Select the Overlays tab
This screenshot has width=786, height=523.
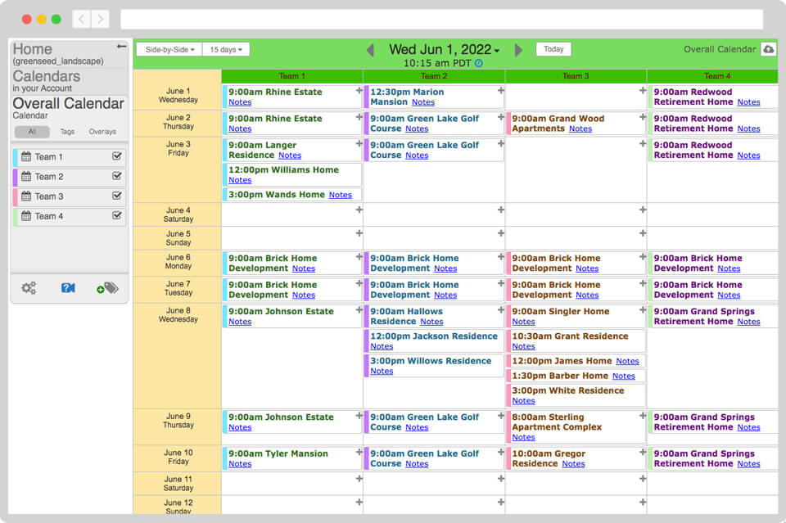pos(102,132)
